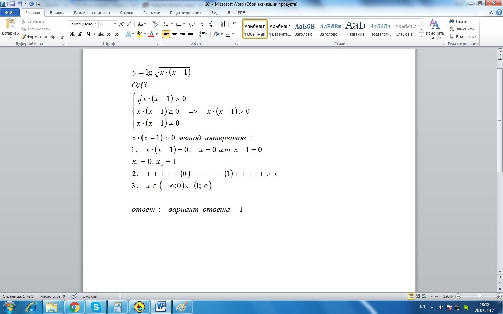Open Paint from the taskbar

182,307
